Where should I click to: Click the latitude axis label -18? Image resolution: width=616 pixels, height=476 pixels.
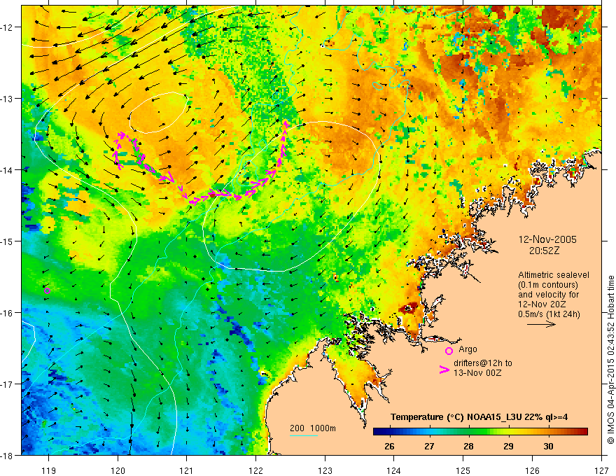coord(8,455)
